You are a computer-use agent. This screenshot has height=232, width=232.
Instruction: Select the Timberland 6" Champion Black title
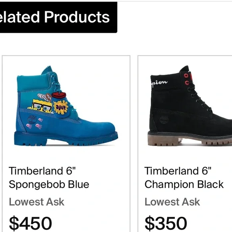click(184, 178)
